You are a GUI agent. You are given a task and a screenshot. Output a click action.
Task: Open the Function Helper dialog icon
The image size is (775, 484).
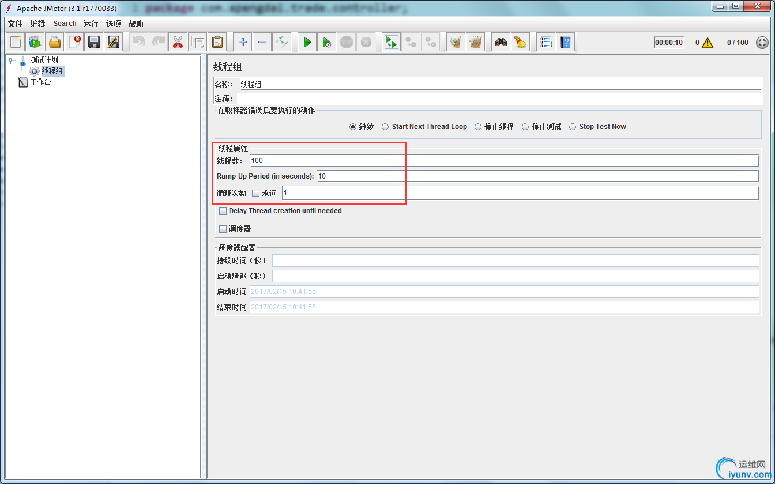[546, 42]
